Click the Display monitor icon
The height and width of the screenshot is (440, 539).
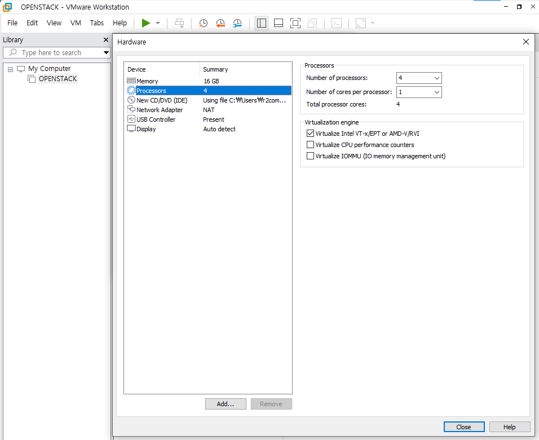pos(131,128)
